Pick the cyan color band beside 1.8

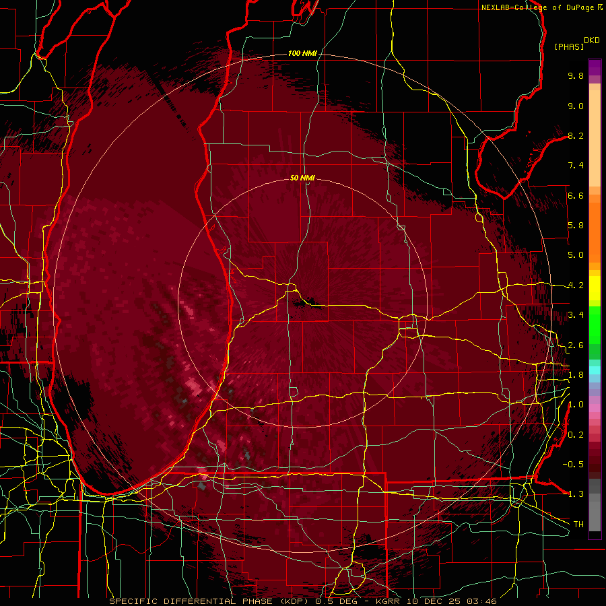click(595, 370)
